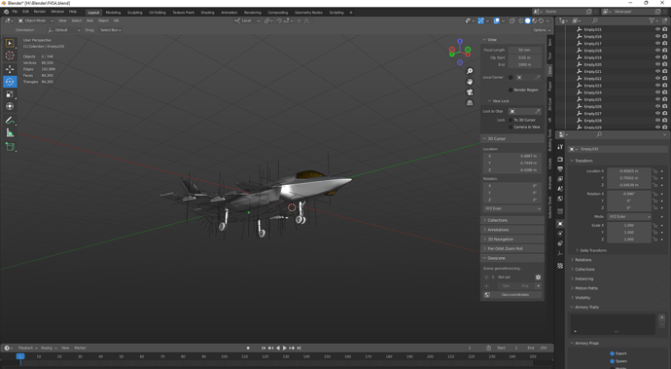Expand the Annotations panel
This screenshot has width=671, height=369.
click(512, 230)
